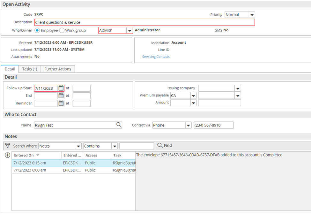Select the Employee radio button
Screen dimensions: 311x215
tap(37, 30)
